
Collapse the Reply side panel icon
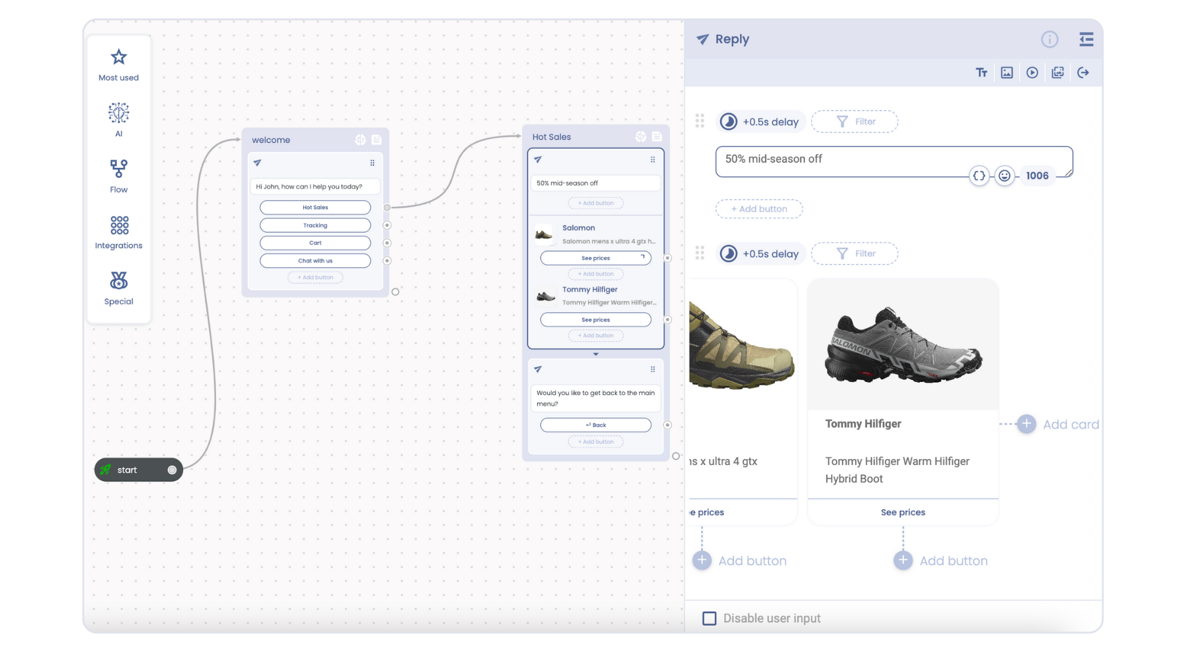tap(1087, 40)
